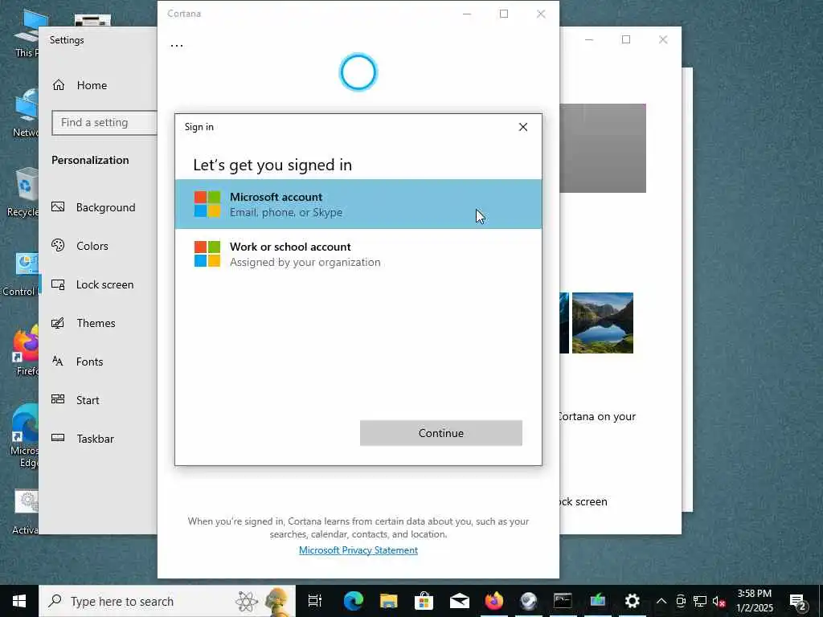Minimize the Cortana window
Viewport: 823px width, 617px height.
click(x=467, y=14)
